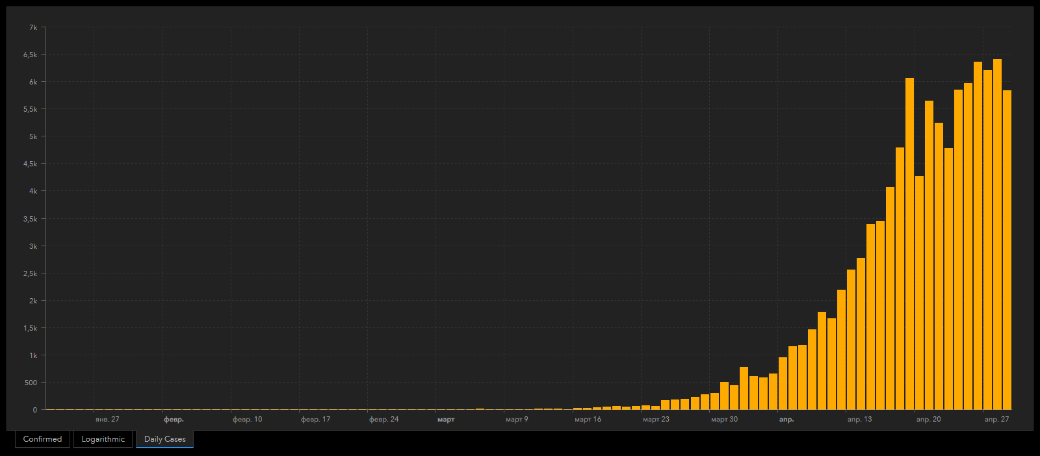The image size is (1040, 456).
Task: Click the tallest bar near 6.4k
Action: point(997,234)
